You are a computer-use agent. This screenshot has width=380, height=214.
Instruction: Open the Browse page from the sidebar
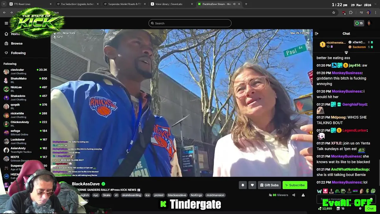coord(17,43)
